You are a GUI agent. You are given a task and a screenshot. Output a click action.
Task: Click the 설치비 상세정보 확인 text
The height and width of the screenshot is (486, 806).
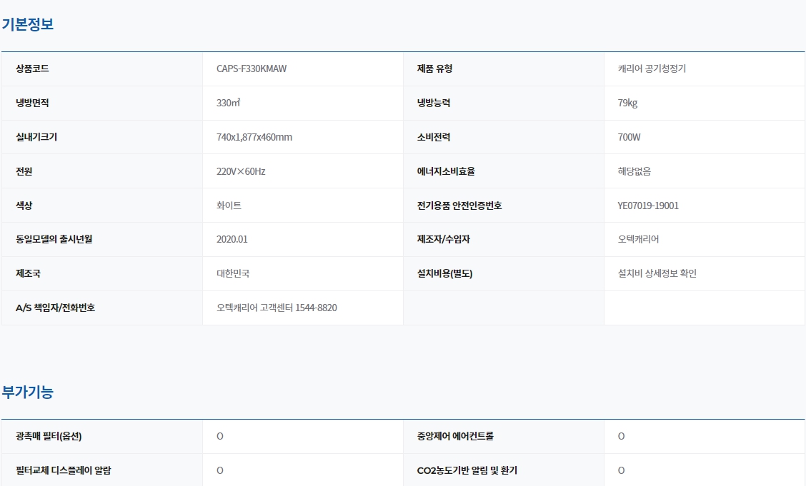click(x=657, y=273)
